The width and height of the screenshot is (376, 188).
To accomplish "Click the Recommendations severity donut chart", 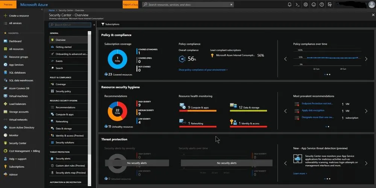I will [x=117, y=111].
